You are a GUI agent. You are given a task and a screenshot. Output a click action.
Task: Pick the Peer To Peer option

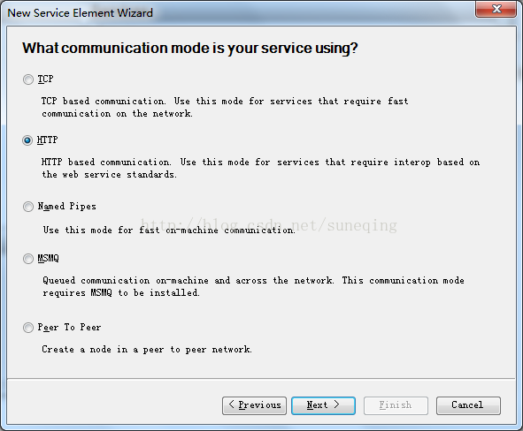click(x=28, y=328)
